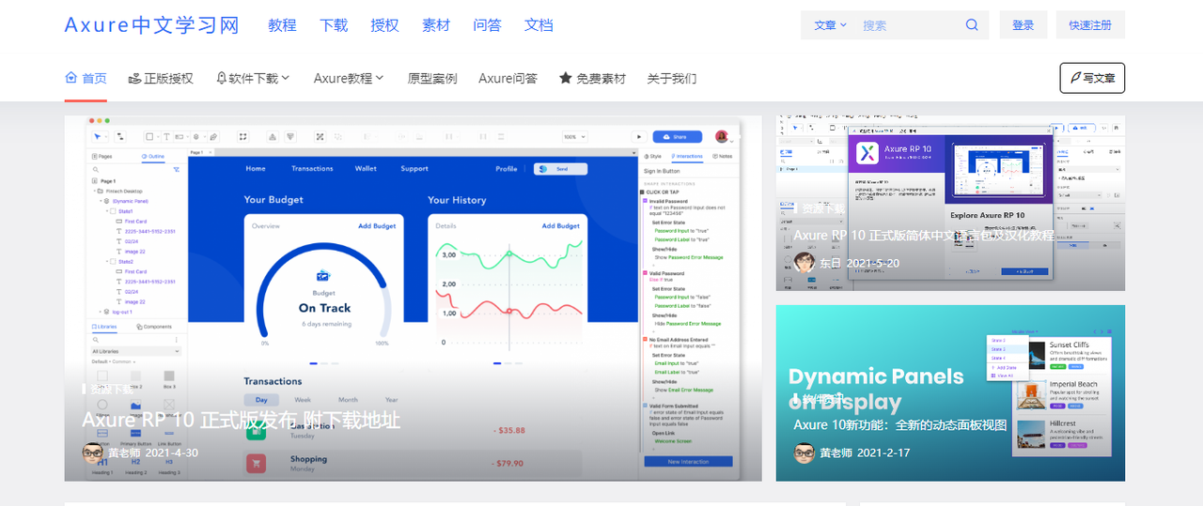
Task: Click author name 东日 dated 2021-5-20
Action: coord(830,263)
